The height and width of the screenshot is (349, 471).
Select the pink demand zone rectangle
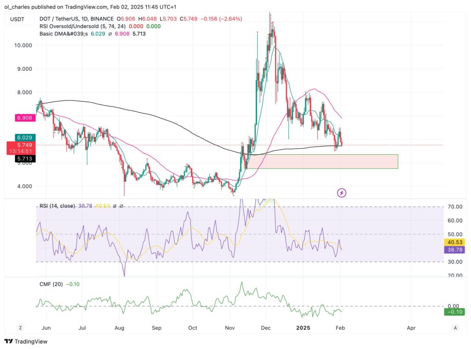(322, 162)
